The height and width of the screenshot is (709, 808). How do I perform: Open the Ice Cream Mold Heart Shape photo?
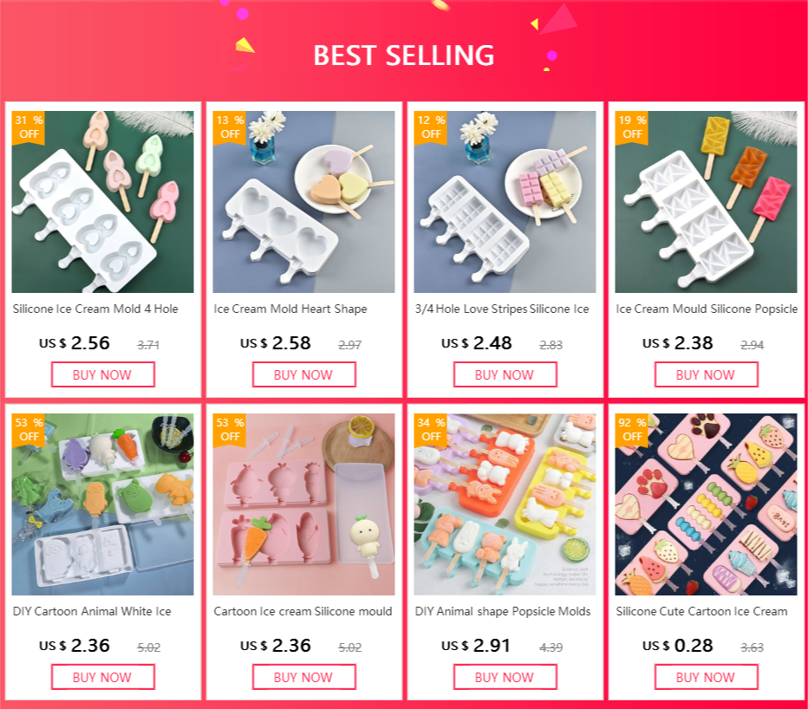(303, 202)
